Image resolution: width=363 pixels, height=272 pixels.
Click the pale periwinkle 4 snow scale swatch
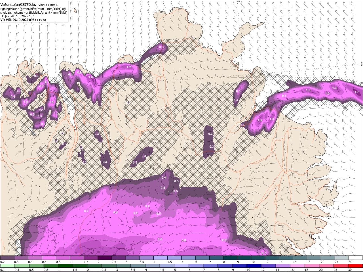pyautogui.click(x=160, y=258)
